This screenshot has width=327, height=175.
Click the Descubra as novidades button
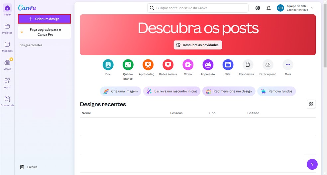(x=198, y=45)
